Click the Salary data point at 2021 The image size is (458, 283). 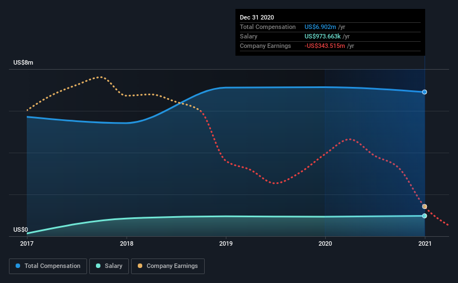click(425, 216)
